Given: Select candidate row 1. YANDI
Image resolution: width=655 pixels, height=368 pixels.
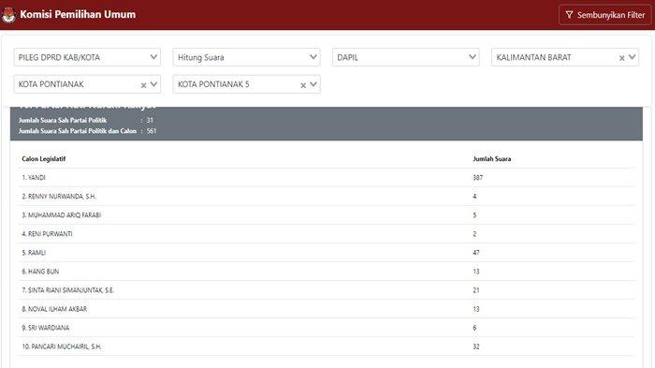Looking at the screenshot, I should pos(327,178).
